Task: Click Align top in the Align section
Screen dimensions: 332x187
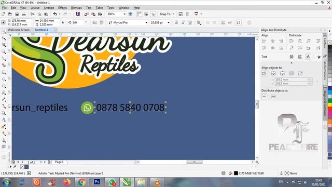Action: [264, 48]
